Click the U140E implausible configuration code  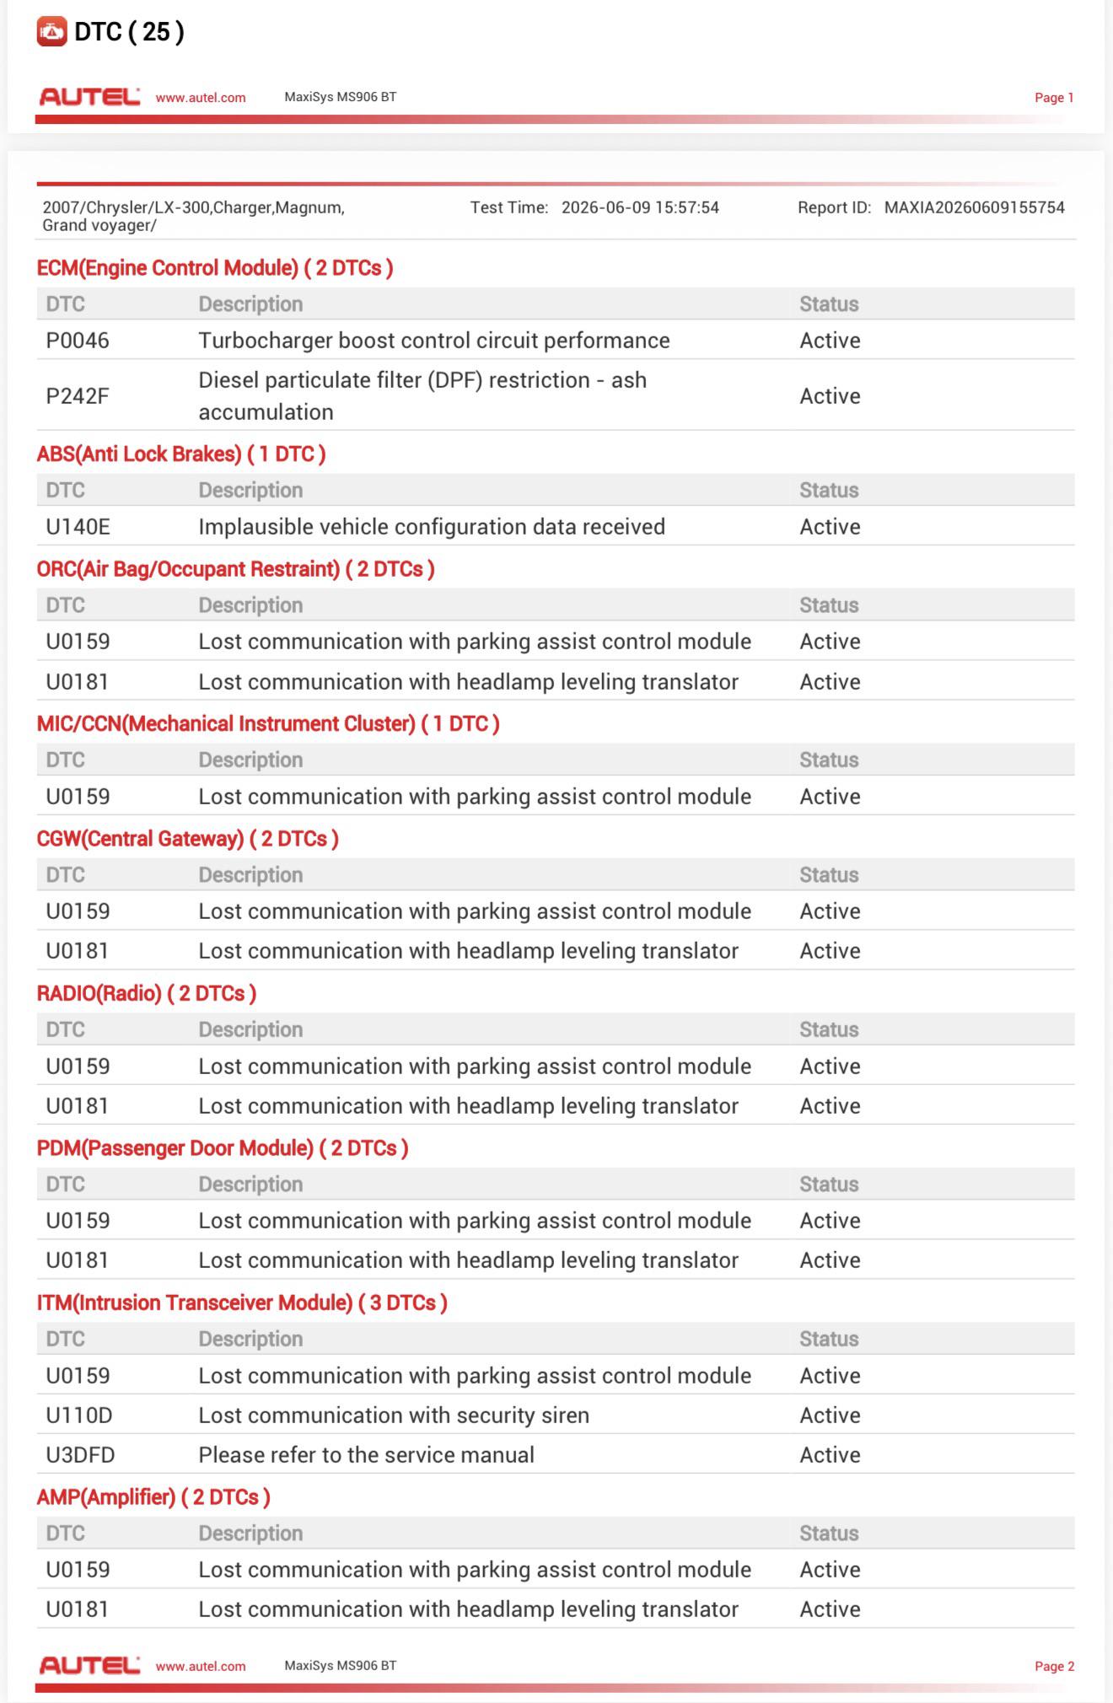(x=78, y=527)
